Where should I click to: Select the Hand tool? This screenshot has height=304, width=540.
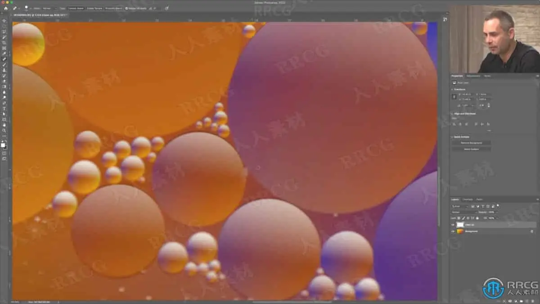pyautogui.click(x=4, y=125)
